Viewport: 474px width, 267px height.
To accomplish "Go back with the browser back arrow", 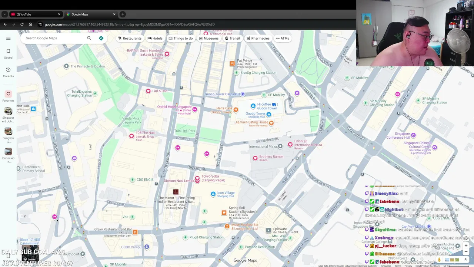I will 5,24.
